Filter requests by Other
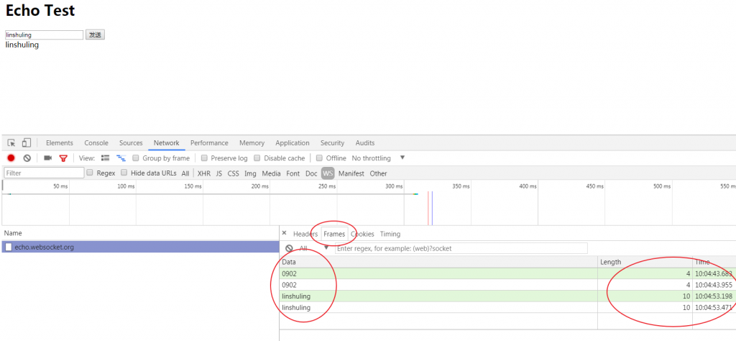The width and height of the screenshot is (736, 341). tap(378, 173)
